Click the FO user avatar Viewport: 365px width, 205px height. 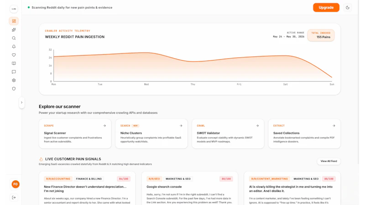(16, 184)
